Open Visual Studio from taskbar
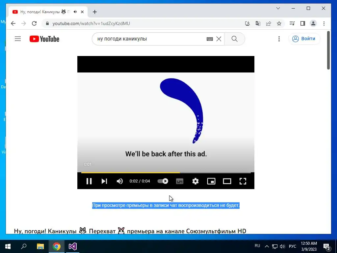Viewport: 337px width, 253px height. point(73,246)
